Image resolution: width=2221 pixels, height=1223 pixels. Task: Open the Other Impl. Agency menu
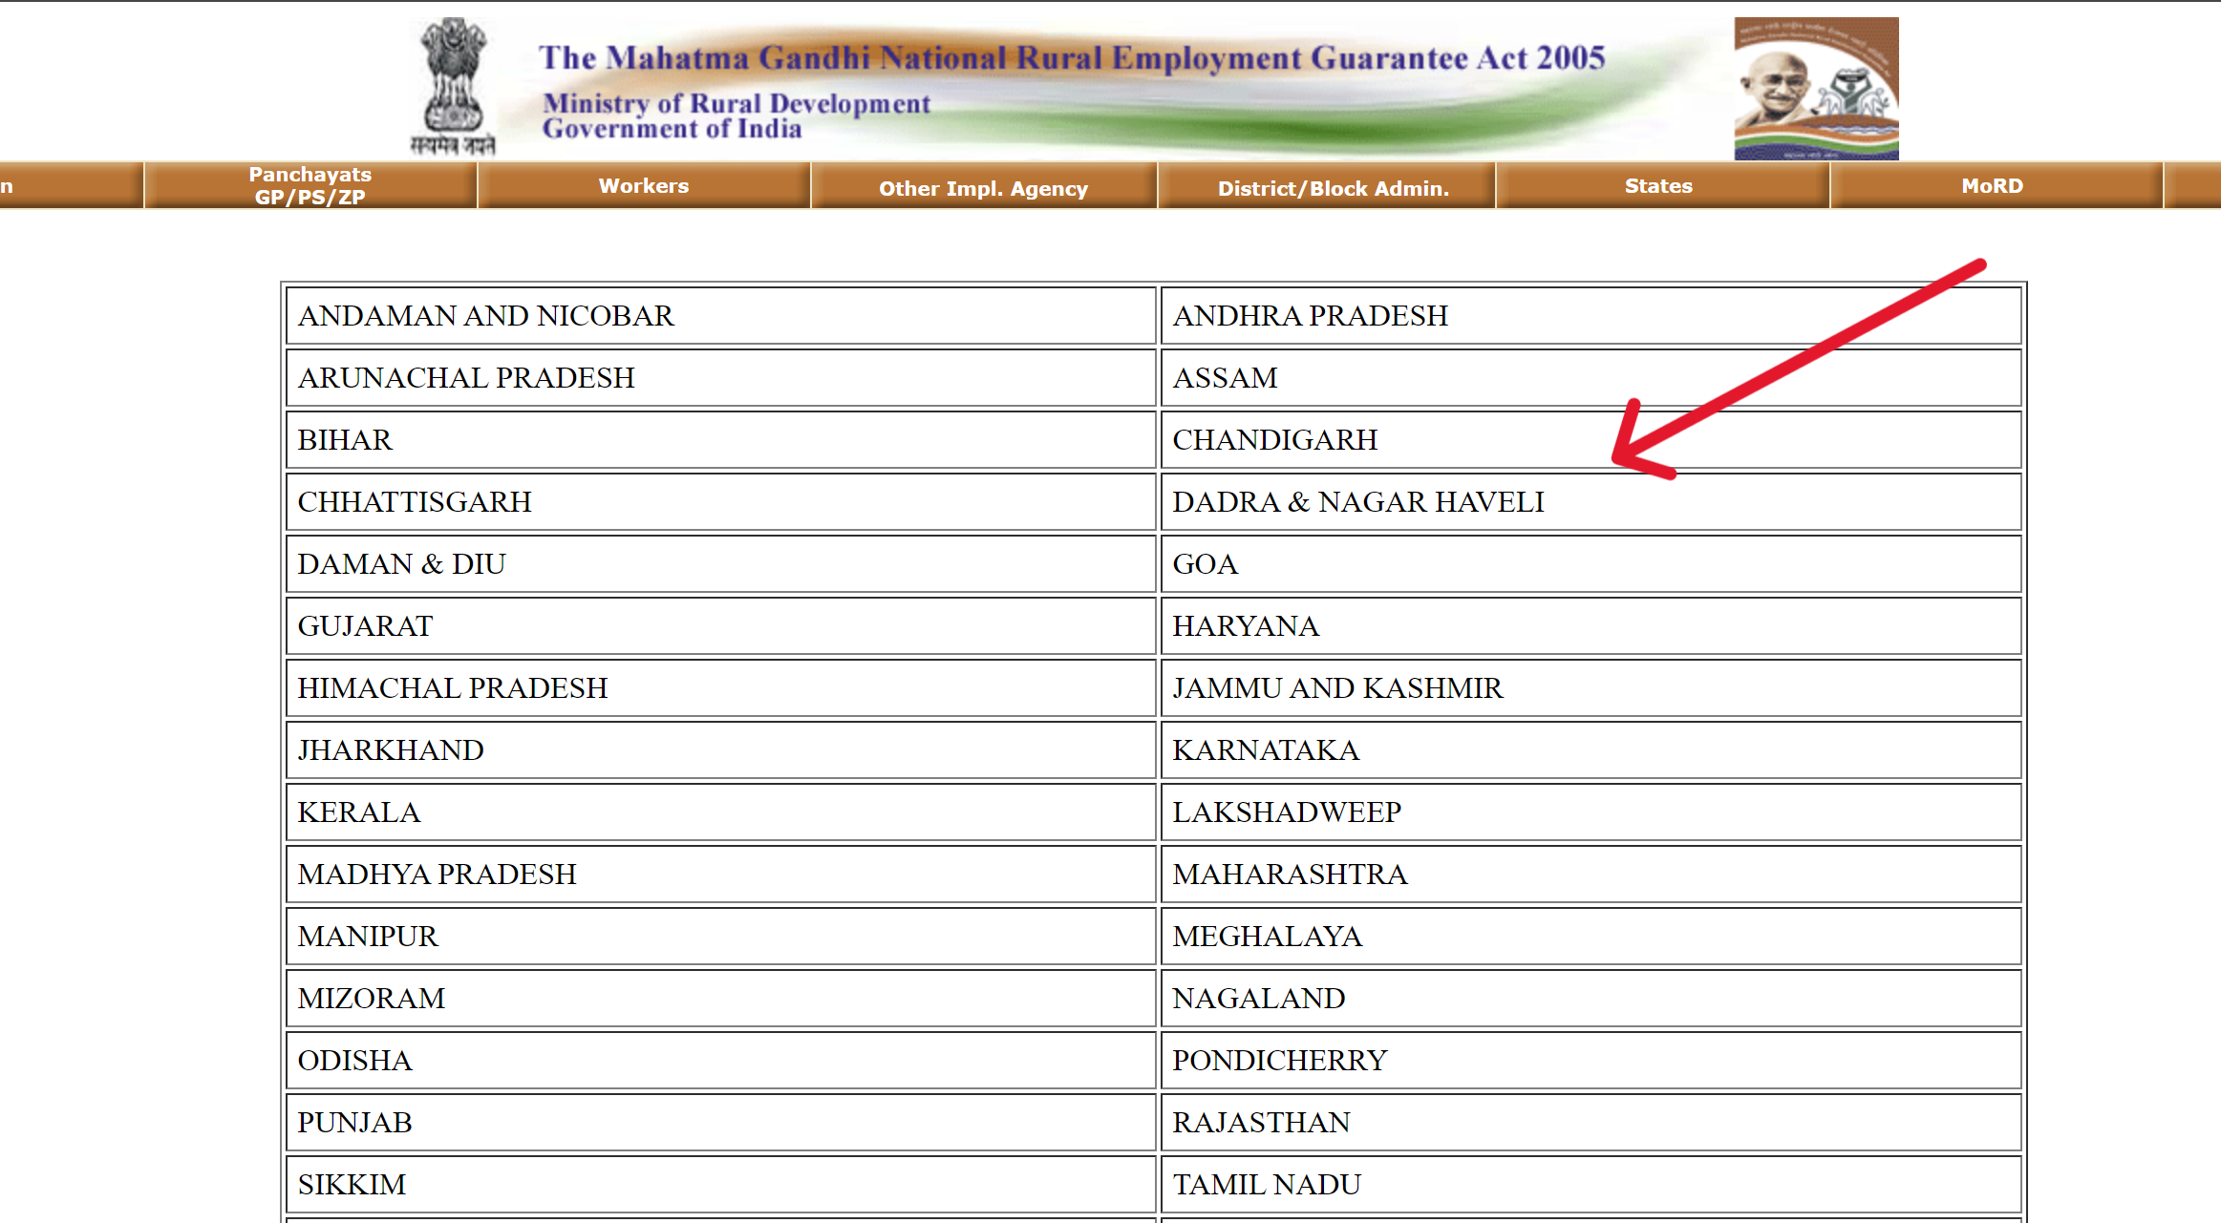(984, 188)
